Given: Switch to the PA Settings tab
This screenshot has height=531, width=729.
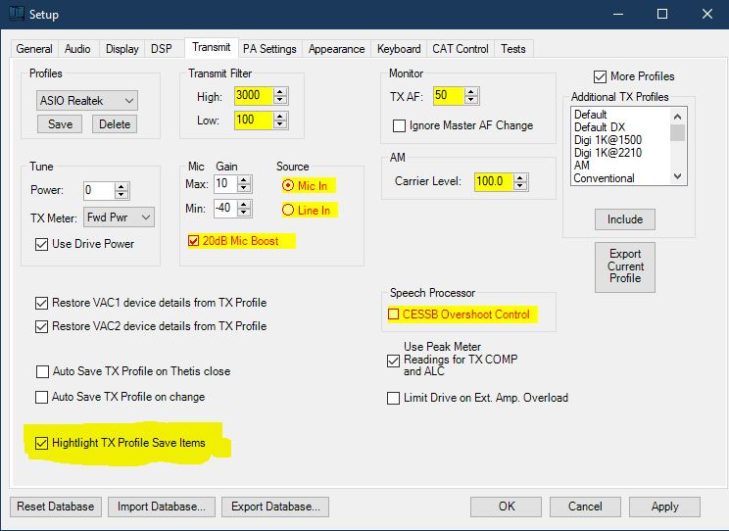Looking at the screenshot, I should point(269,49).
